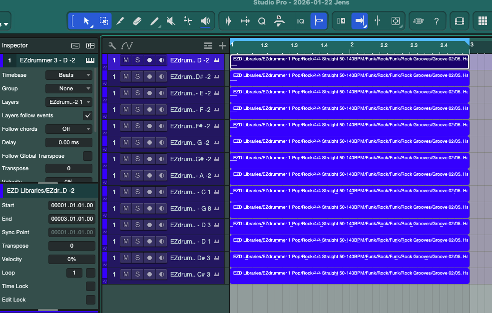The width and height of the screenshot is (492, 313).
Task: Open the Group None dropdown
Action: 68,88
